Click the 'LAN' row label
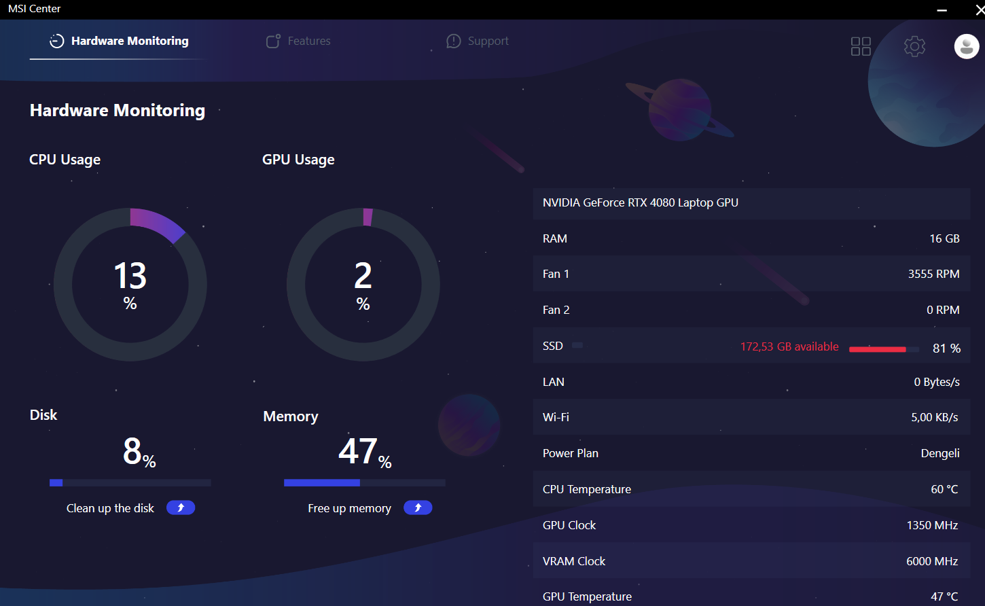985x606 pixels. (x=554, y=382)
